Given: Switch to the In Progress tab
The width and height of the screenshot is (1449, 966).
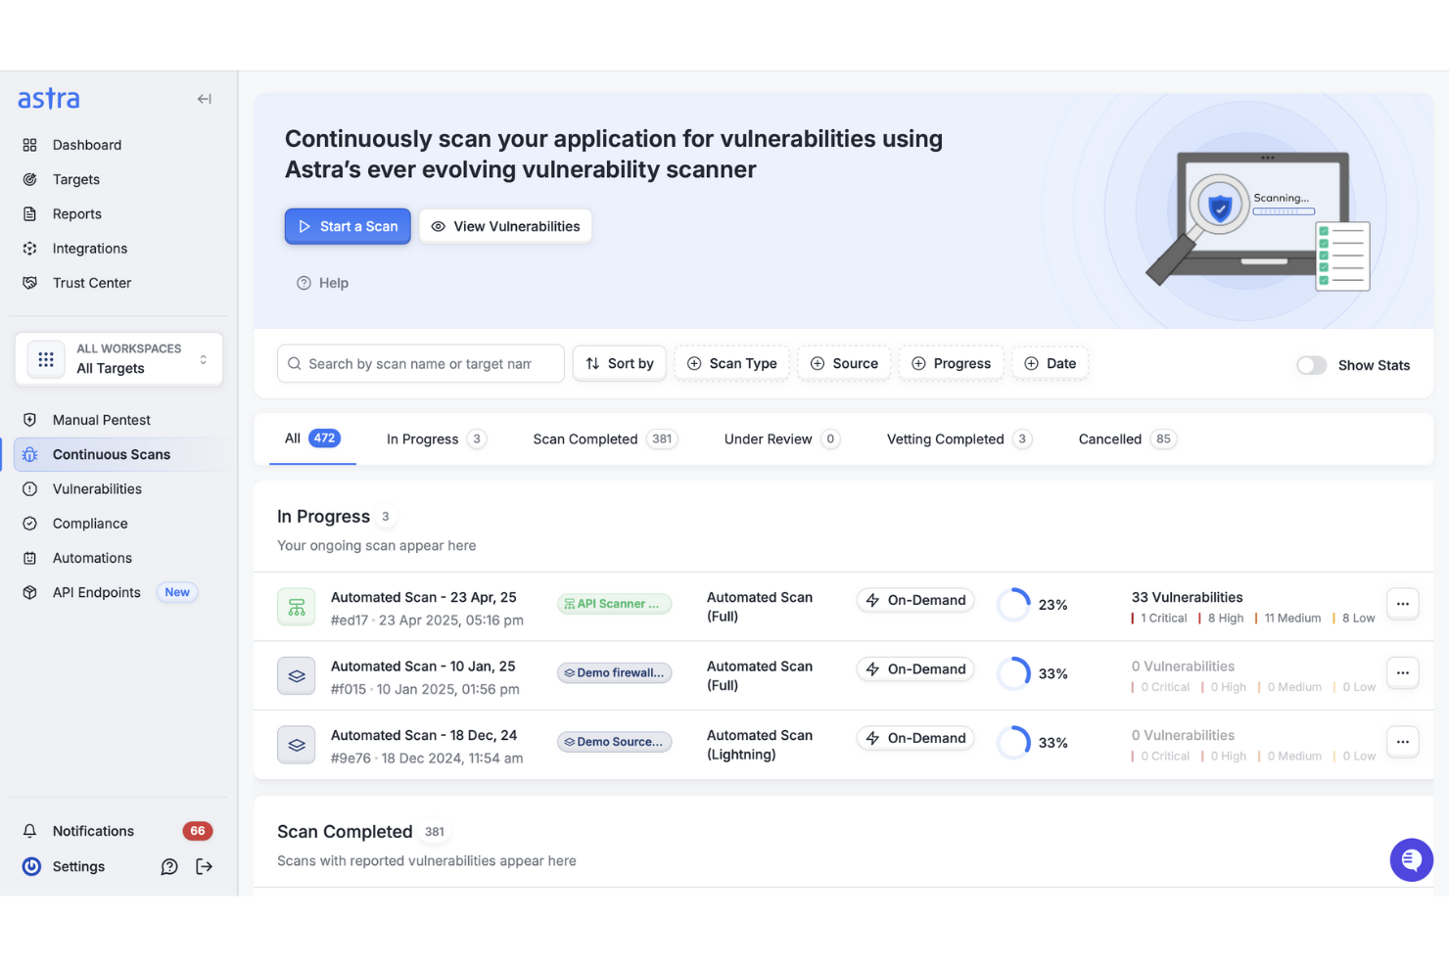Looking at the screenshot, I should [436, 439].
